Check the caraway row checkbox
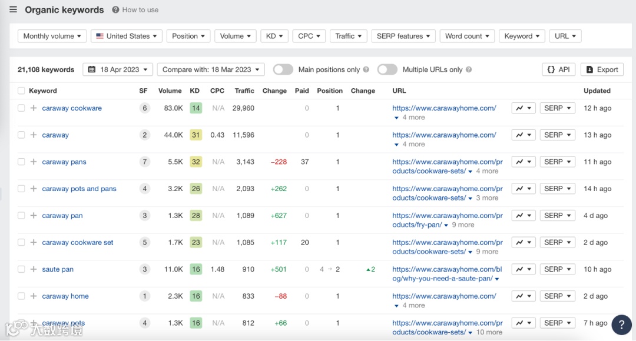Screen dimensions: 636x341 click(x=21, y=135)
